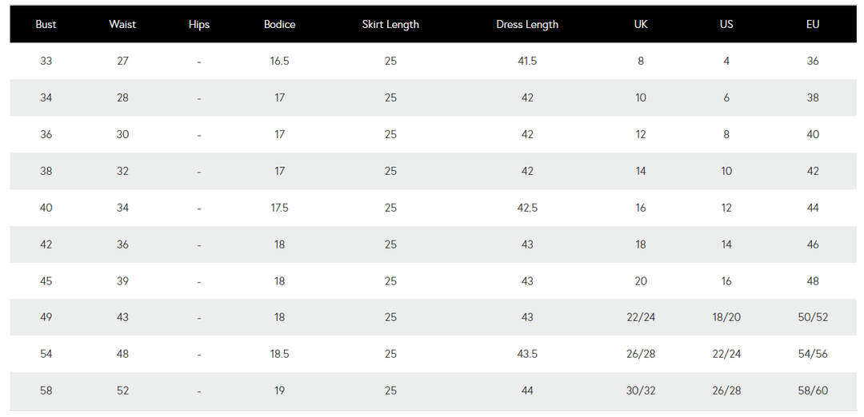Click the Bodice column header
The height and width of the screenshot is (417, 864).
click(279, 24)
